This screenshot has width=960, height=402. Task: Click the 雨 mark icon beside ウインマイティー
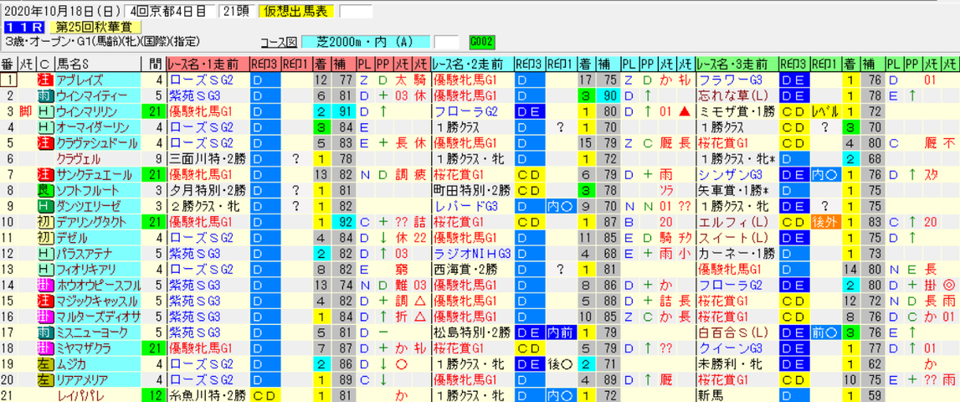pyautogui.click(x=44, y=95)
